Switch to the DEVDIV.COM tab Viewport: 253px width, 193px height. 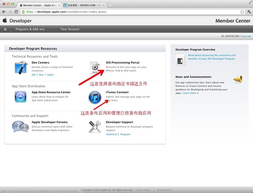(x=84, y=5)
